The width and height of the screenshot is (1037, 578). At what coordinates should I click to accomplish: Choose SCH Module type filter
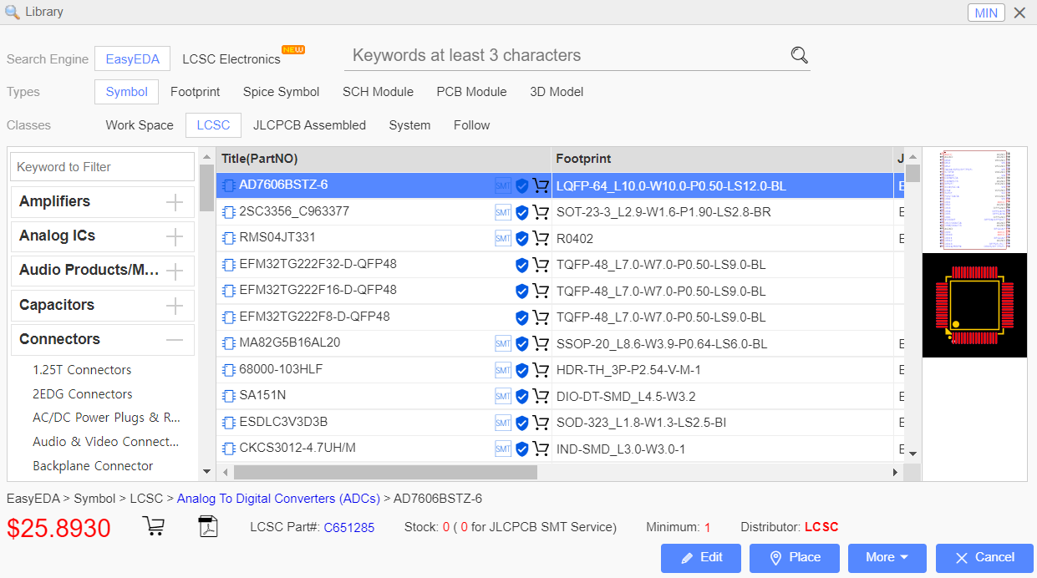(x=378, y=92)
